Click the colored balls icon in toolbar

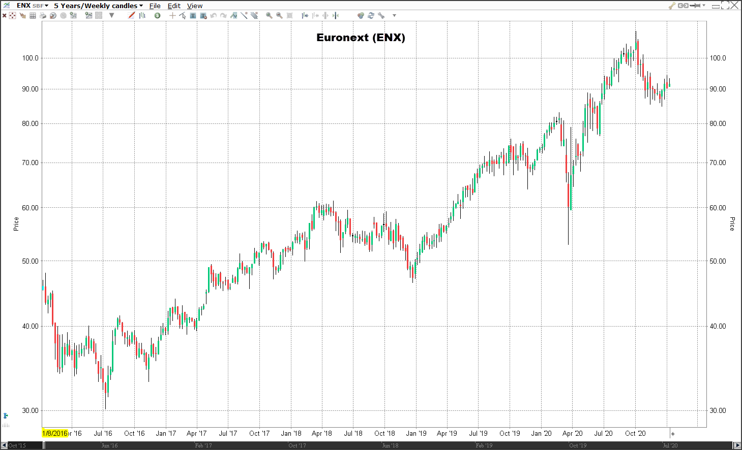[x=361, y=16]
